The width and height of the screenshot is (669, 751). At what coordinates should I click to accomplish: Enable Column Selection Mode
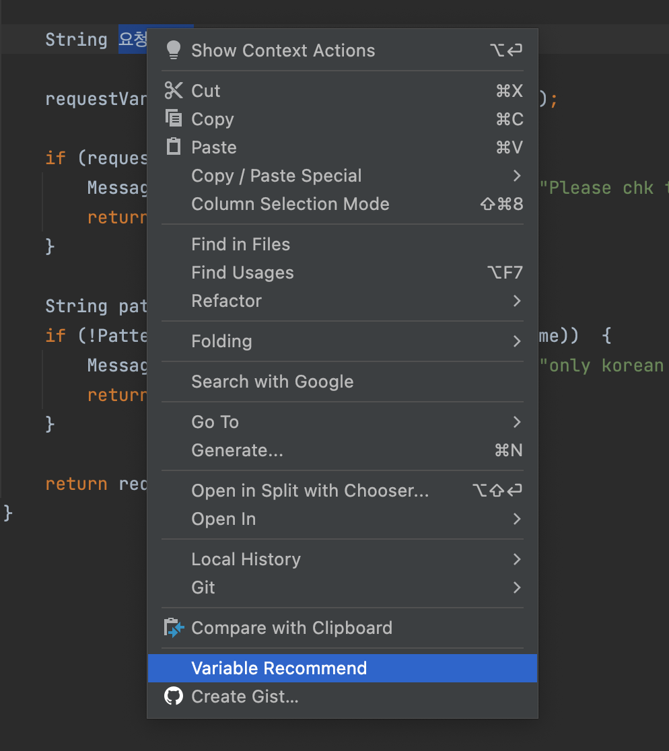pyautogui.click(x=290, y=204)
